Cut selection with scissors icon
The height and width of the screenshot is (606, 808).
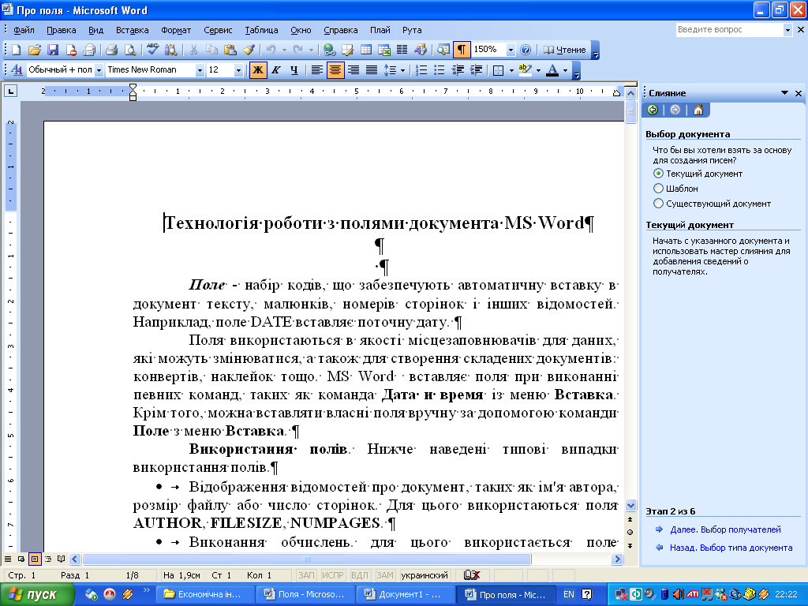pyautogui.click(x=194, y=50)
